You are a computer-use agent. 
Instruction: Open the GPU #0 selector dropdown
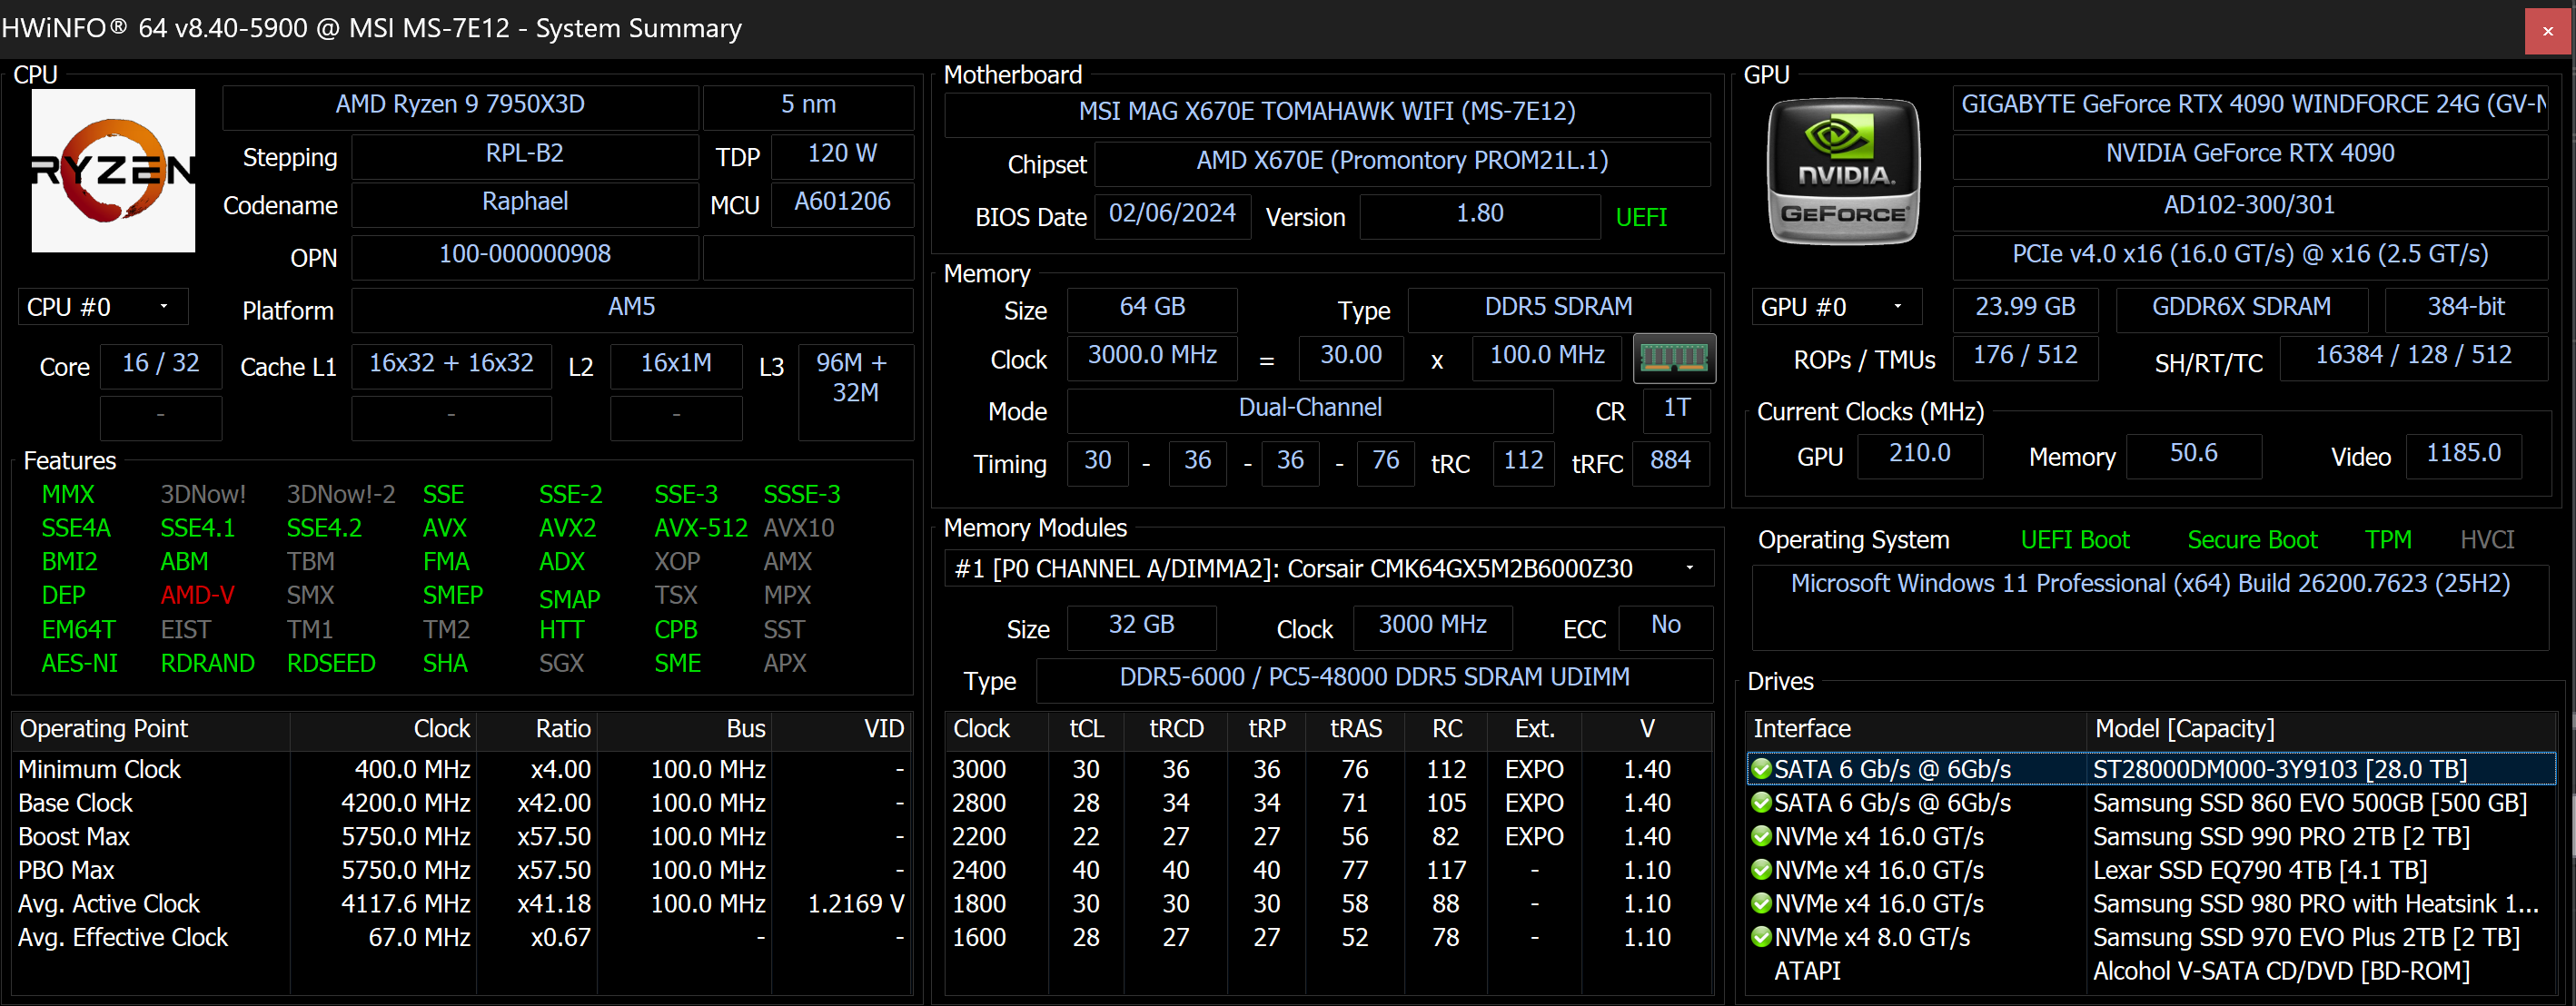[x=1835, y=307]
